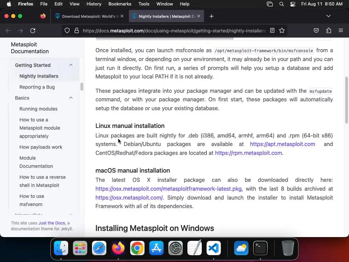
Task: Open the File menu
Action: click(44, 4)
